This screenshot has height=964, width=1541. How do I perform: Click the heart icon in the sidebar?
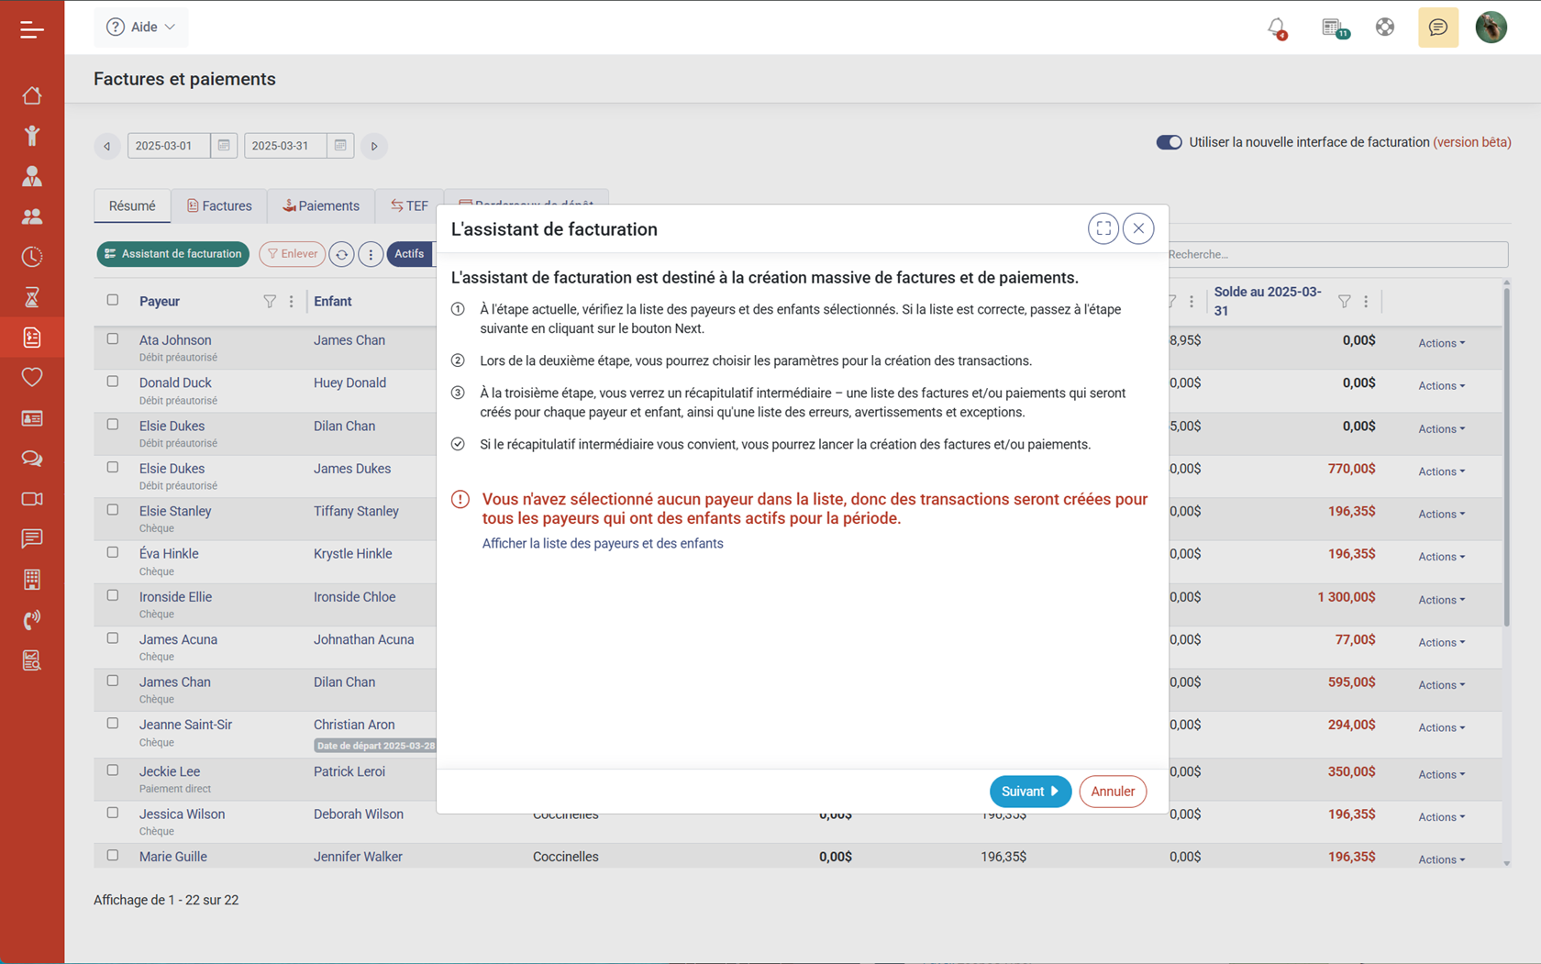coord(32,377)
